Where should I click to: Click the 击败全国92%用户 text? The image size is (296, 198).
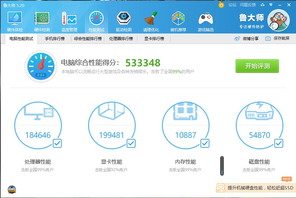(x=111, y=170)
